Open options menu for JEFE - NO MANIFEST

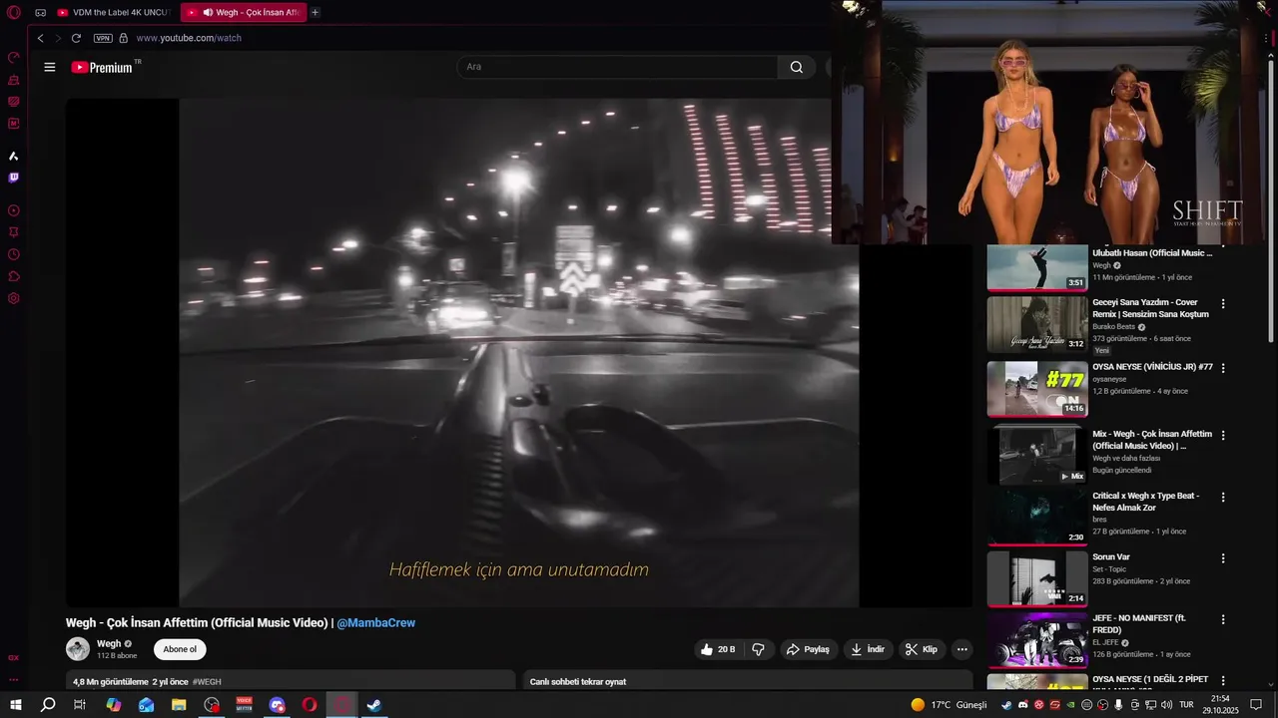(x=1223, y=619)
